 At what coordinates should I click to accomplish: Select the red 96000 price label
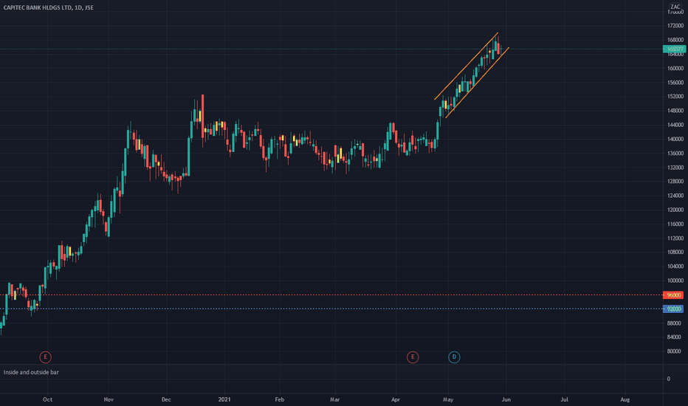coord(673,295)
